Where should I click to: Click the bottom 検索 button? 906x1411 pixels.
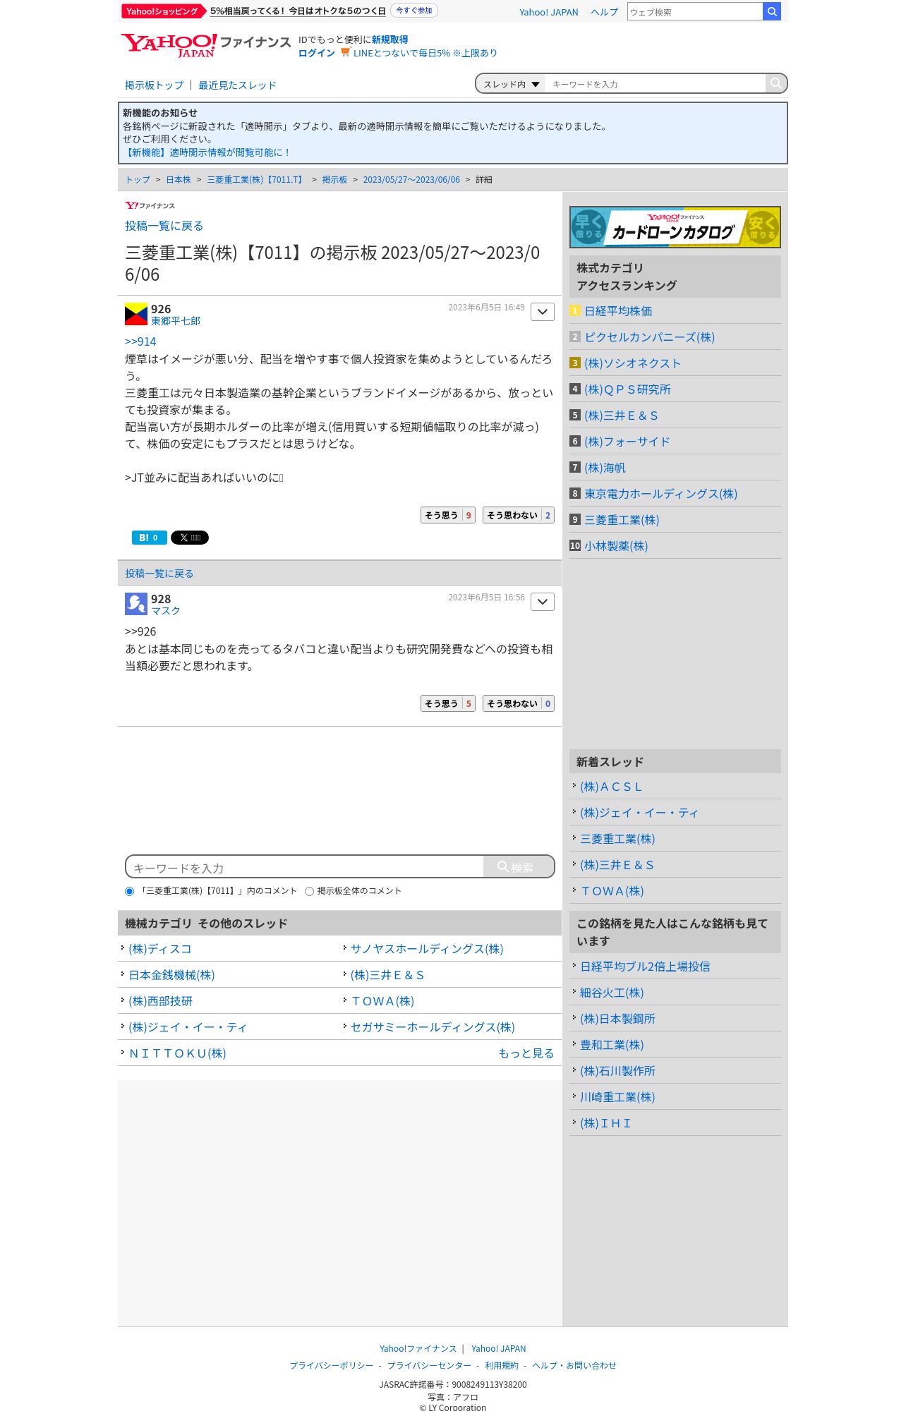click(518, 867)
